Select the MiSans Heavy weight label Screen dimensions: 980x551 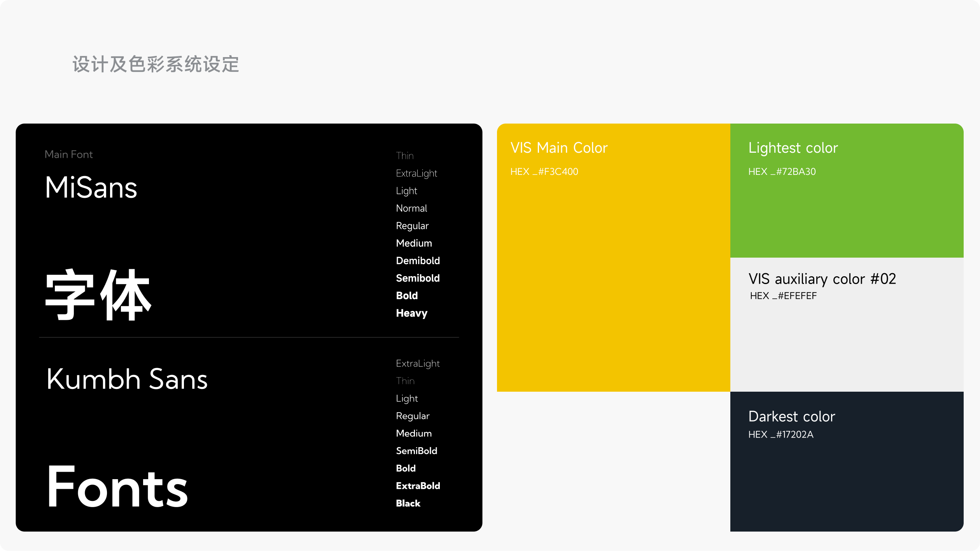(x=411, y=313)
